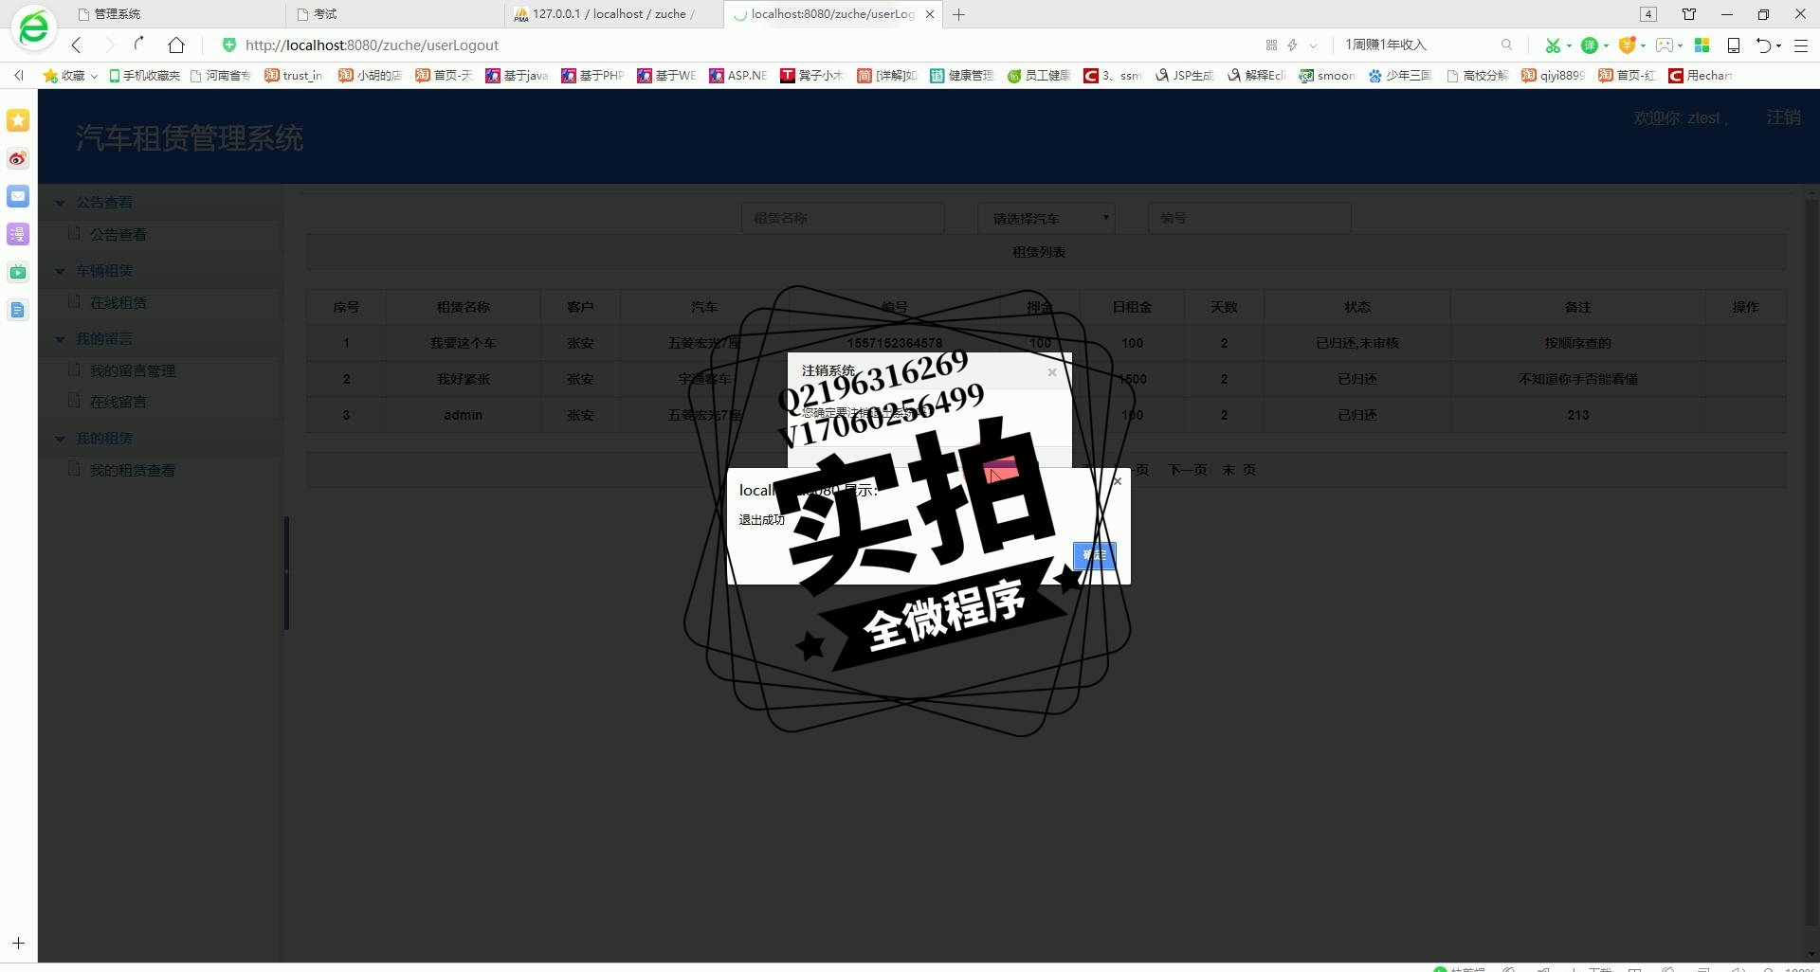Viewport: 1820px width, 972px height.
Task: Click the tablet reader mode icon
Action: (x=1733, y=45)
